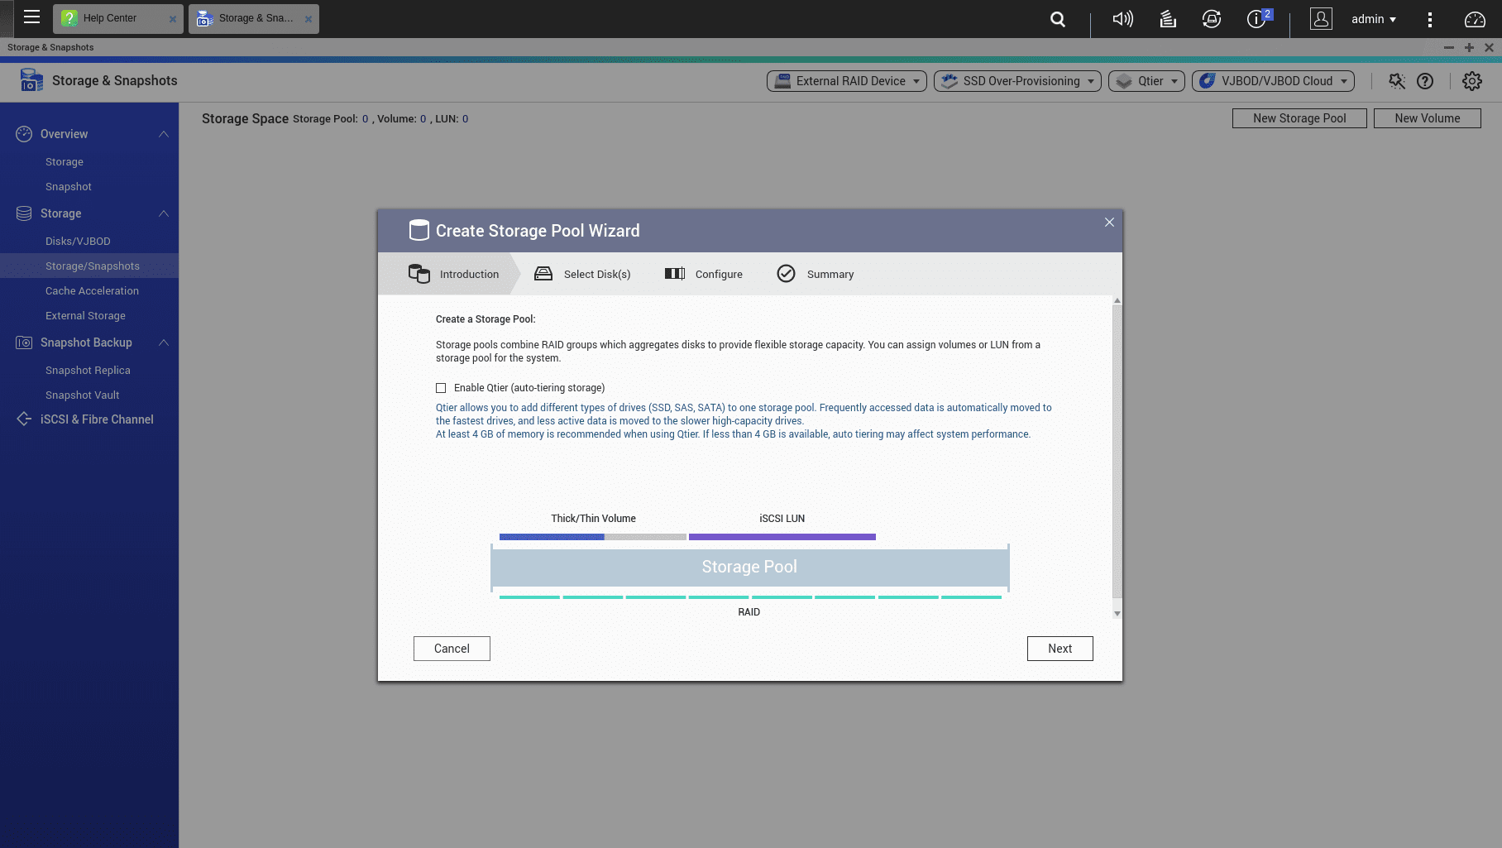Click Next in the wizard
Viewport: 1502px width, 848px height.
pyautogui.click(x=1060, y=649)
